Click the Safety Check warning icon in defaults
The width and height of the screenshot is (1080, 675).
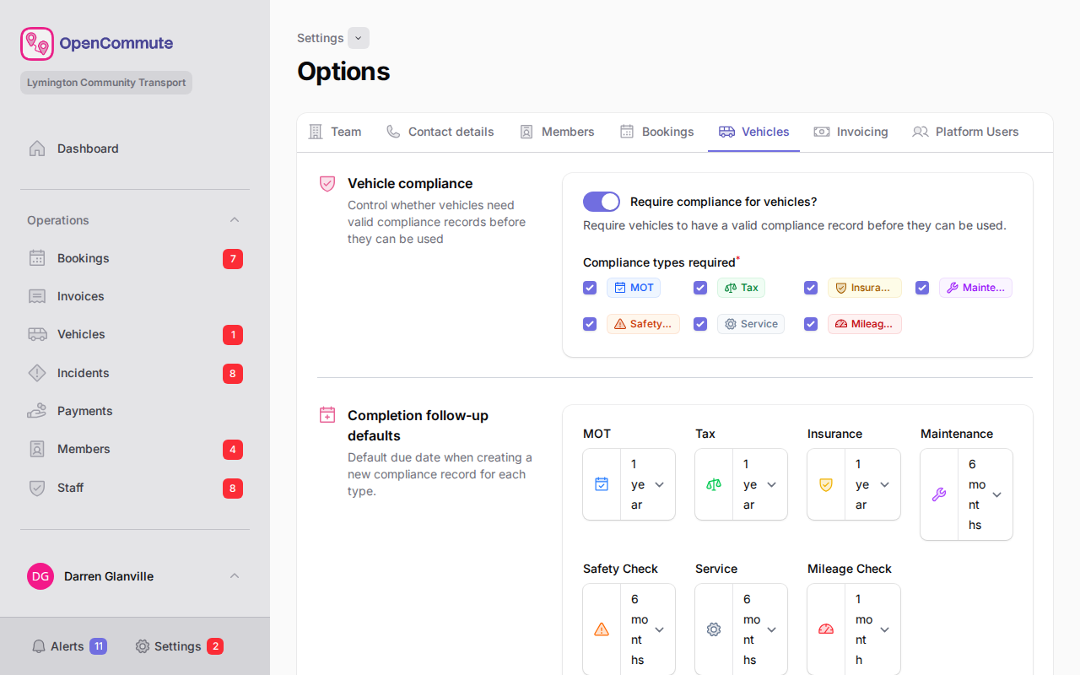[602, 629]
